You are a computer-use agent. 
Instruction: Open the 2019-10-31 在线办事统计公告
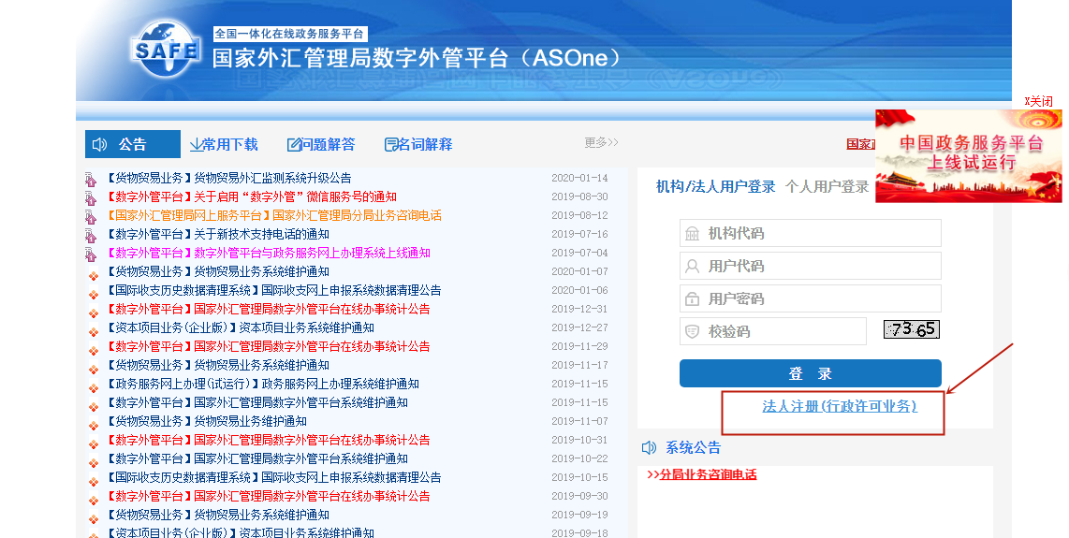click(x=269, y=441)
